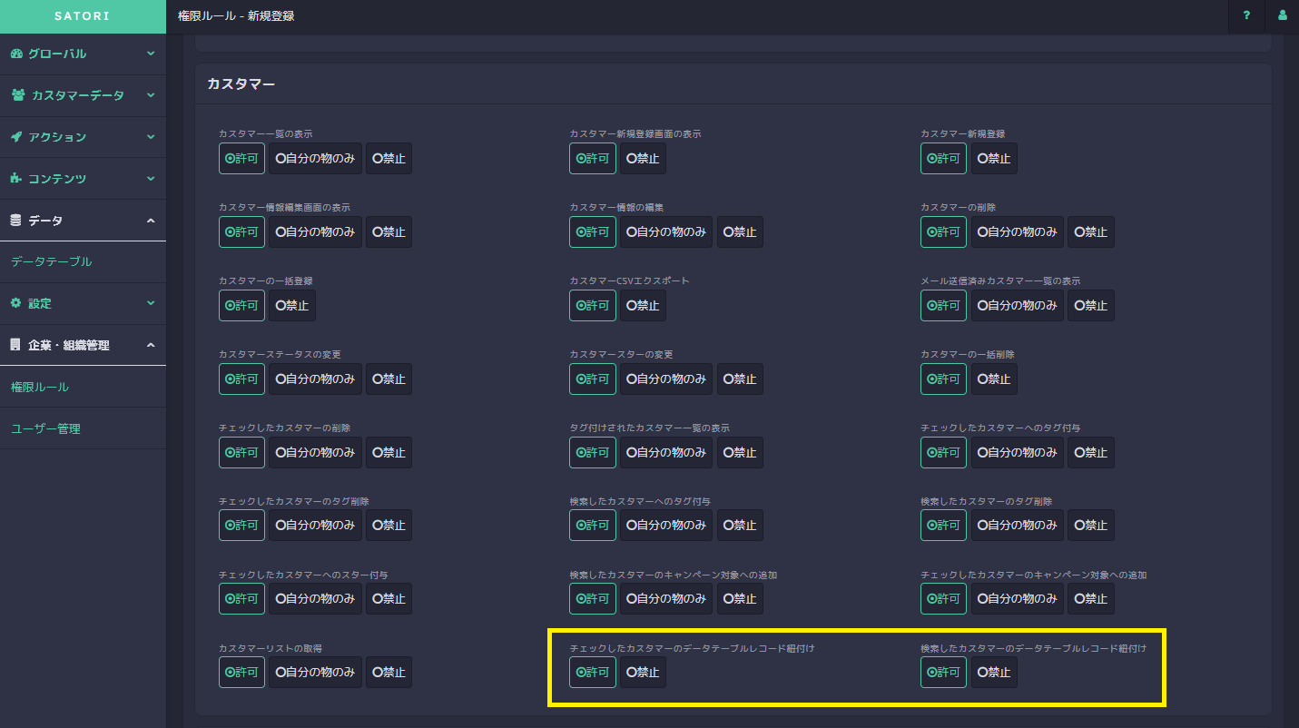Select 許可 for チェックしたカスタマーのデータテーブルレコード紐付け
The image size is (1299, 728).
(593, 672)
